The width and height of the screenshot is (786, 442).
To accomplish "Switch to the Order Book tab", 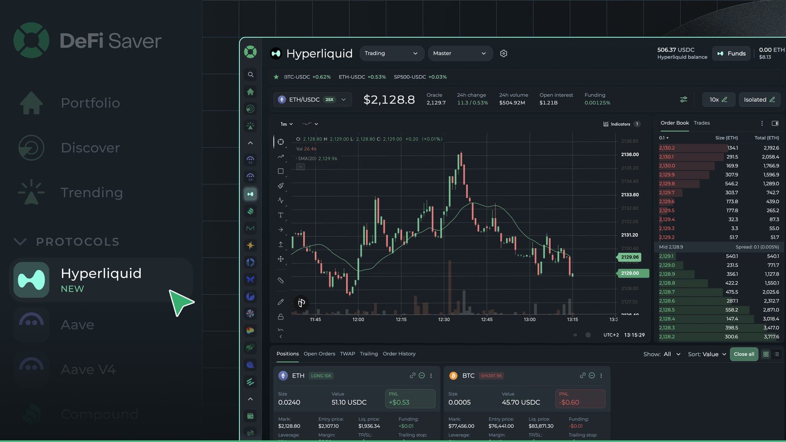I will click(x=674, y=123).
